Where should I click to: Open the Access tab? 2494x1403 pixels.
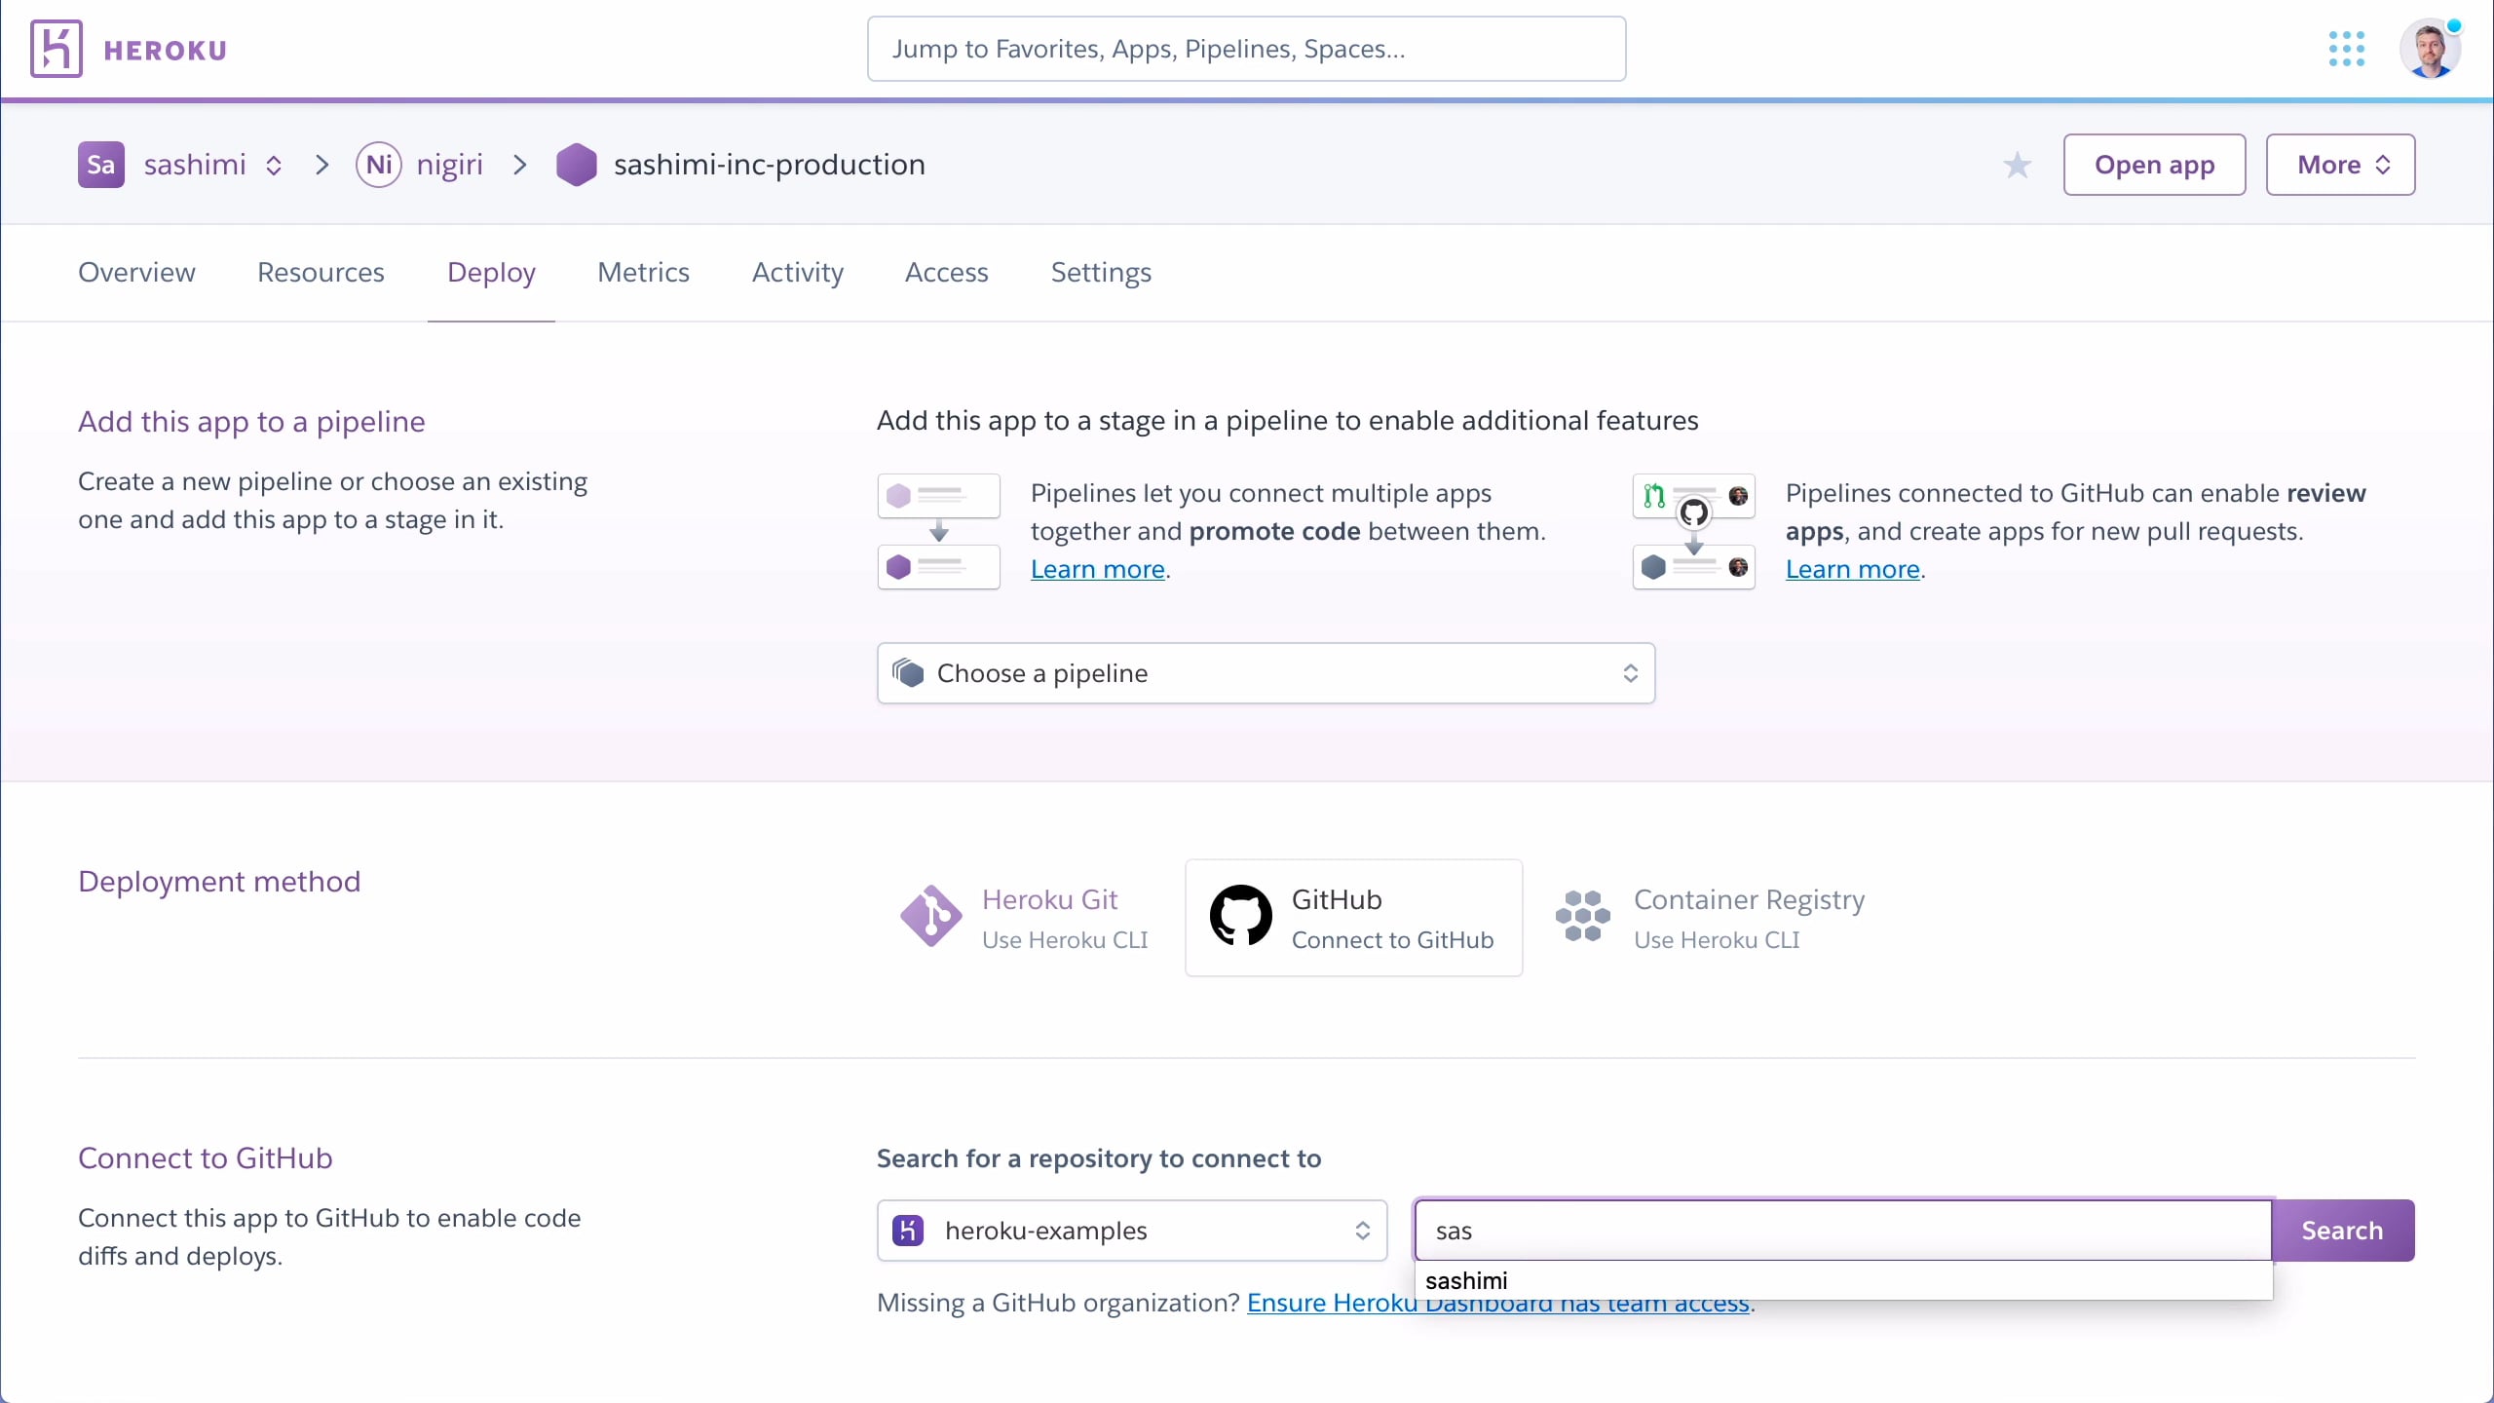pos(946,273)
